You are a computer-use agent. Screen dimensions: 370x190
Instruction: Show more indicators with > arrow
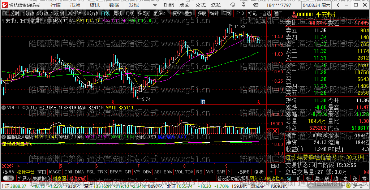point(228,172)
